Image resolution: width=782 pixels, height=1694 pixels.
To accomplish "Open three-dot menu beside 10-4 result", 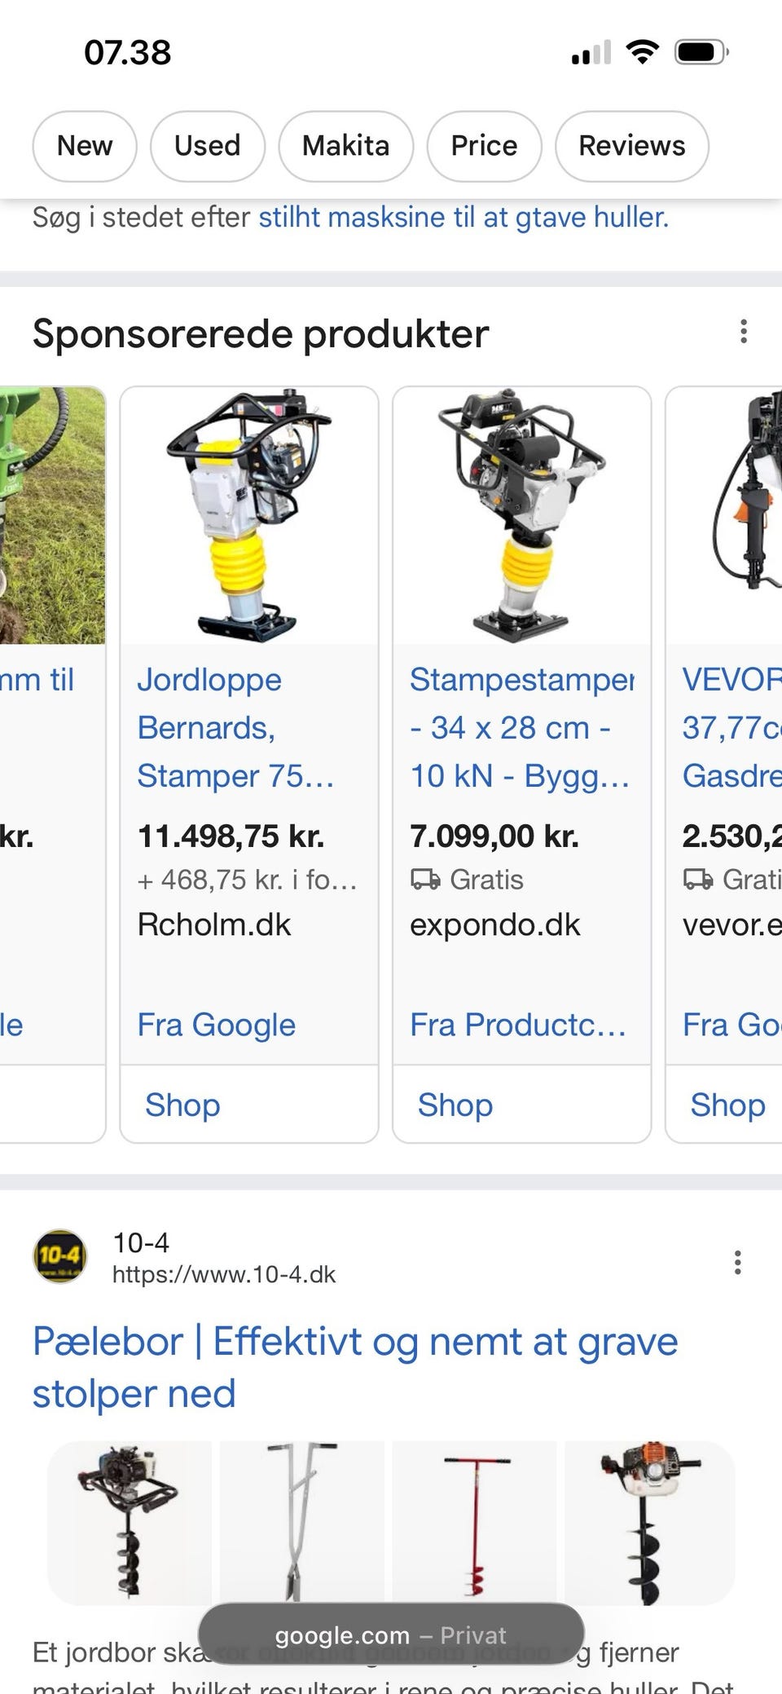I will [x=737, y=1263].
